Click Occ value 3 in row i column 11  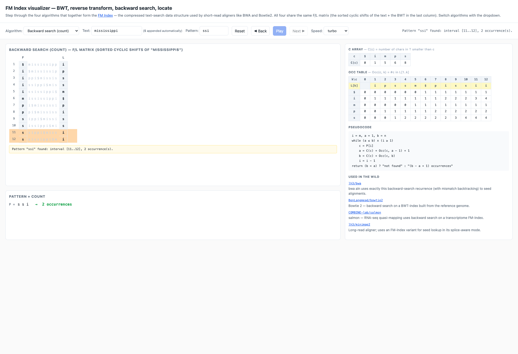point(476,99)
